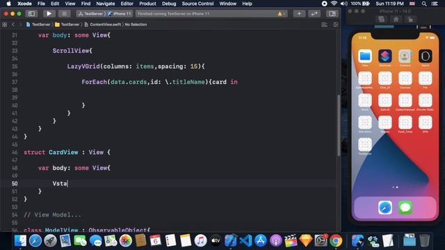
Task: Open Safari in the simulator dock
Action: [x=385, y=208]
